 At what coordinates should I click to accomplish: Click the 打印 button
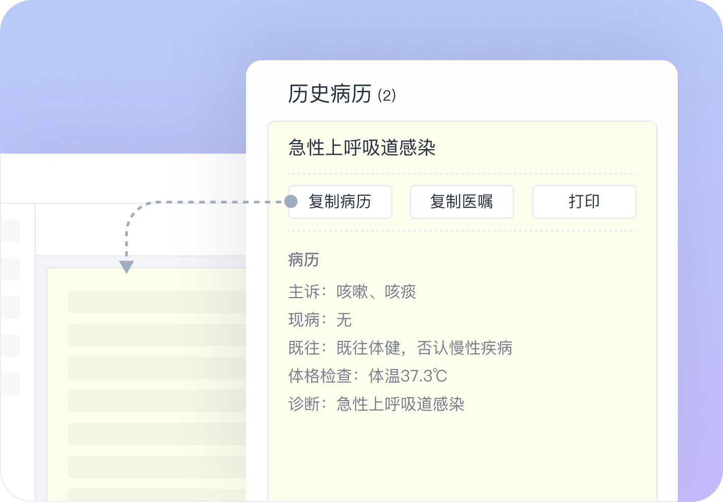pos(584,202)
